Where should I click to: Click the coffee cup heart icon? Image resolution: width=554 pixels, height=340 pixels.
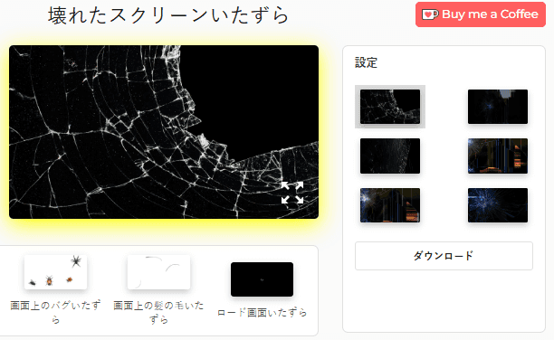430,14
